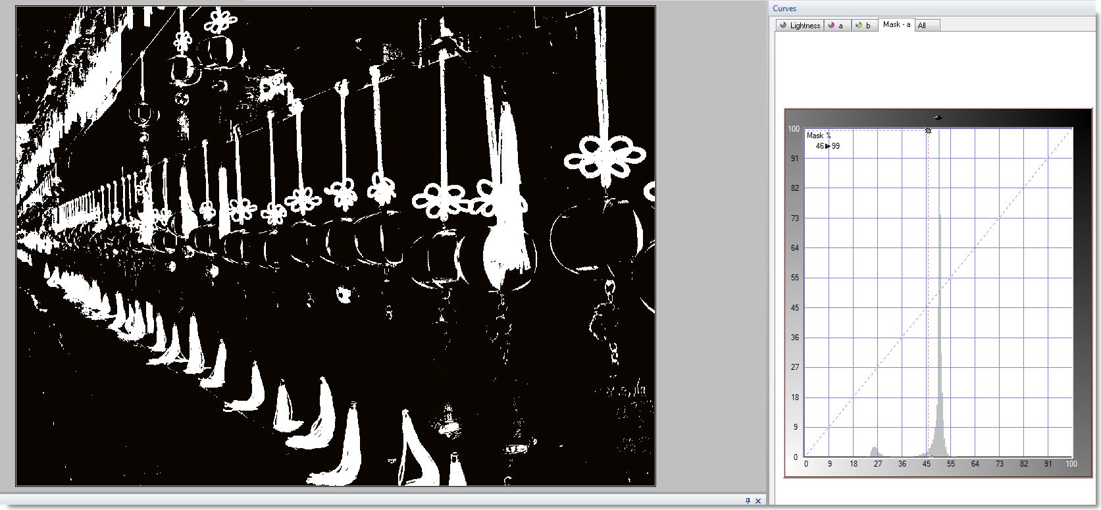Click the blue-yellow sphere icon on the b tab

[859, 26]
